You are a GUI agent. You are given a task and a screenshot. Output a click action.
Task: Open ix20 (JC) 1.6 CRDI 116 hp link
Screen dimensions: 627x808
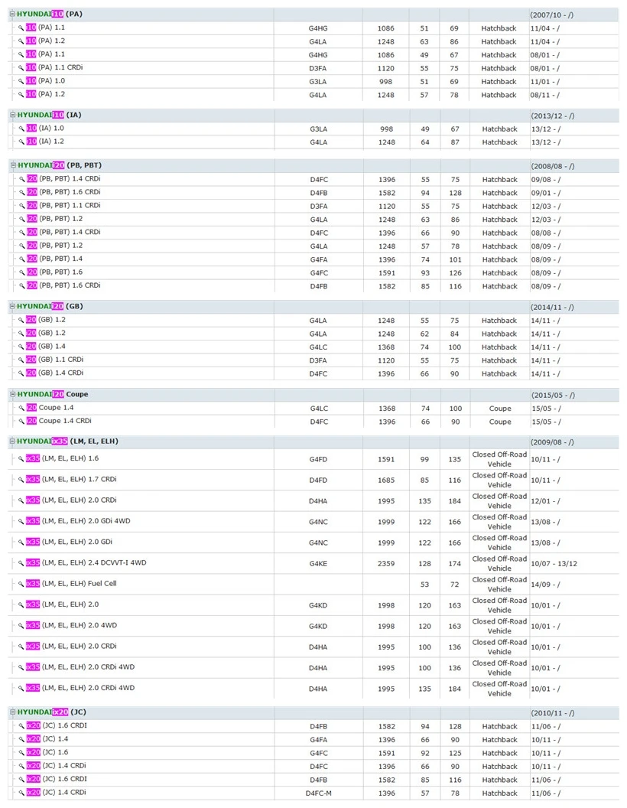pos(57,779)
